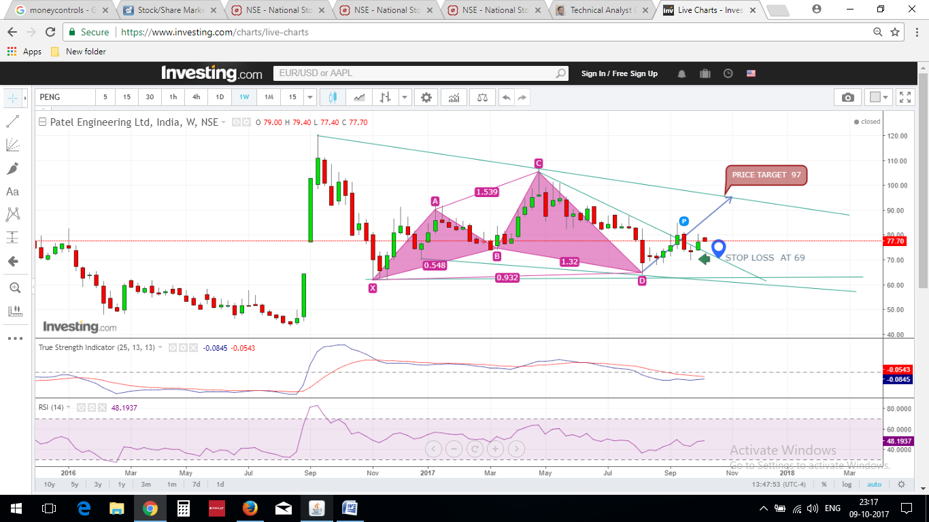Zoom out chart with minus control
Image resolution: width=929 pixels, height=522 pixels.
tap(454, 449)
